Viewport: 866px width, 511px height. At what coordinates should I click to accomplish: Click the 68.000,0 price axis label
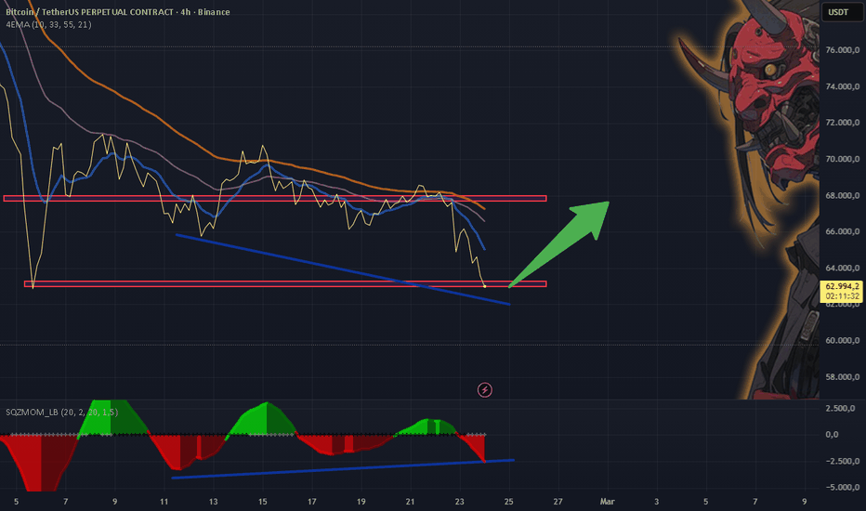click(842, 195)
